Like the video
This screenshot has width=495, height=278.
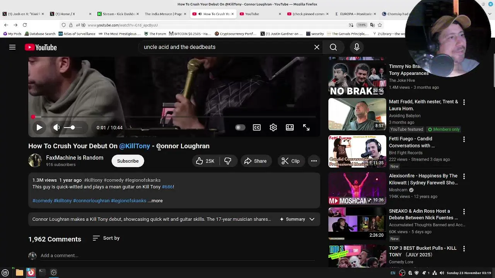pos(206,161)
